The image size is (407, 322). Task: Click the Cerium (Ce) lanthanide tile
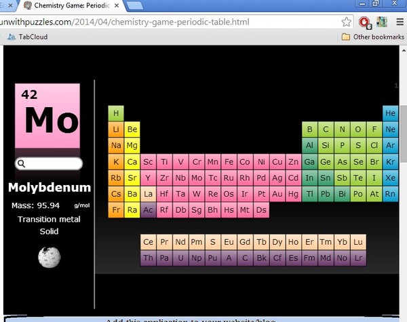click(148, 242)
